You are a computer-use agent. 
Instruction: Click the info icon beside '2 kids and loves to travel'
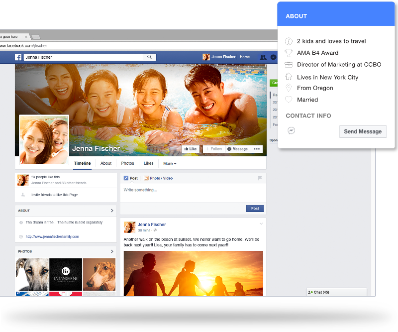(x=289, y=41)
